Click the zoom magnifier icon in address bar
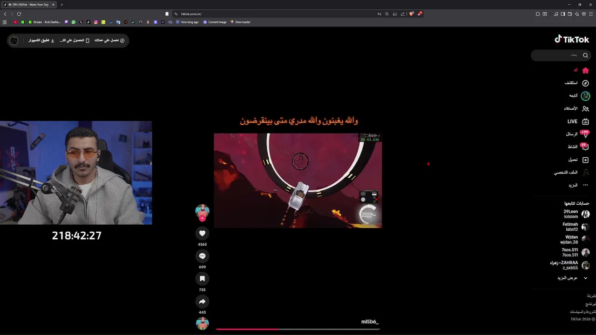Image resolution: width=596 pixels, height=335 pixels. click(387, 14)
